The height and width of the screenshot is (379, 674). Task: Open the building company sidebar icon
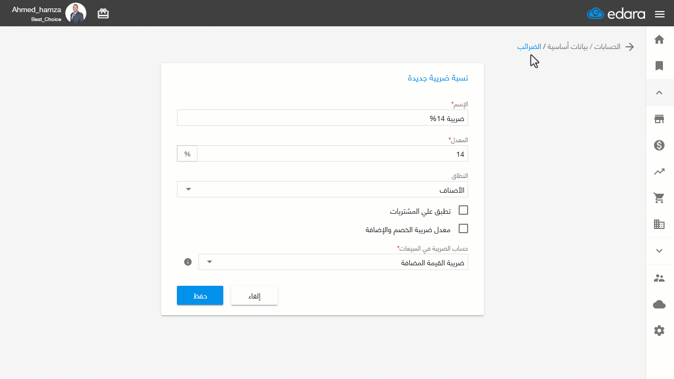click(659, 224)
